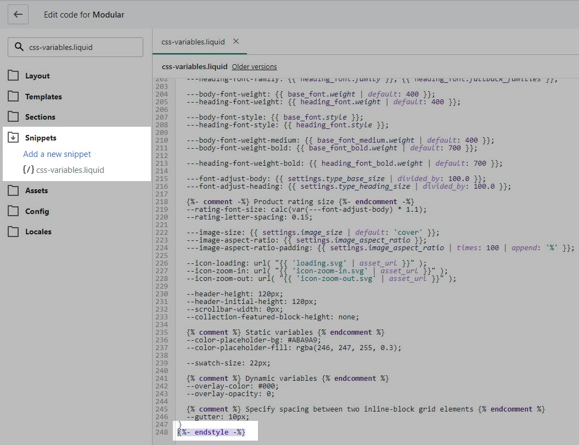Viewport: 579px width, 445px height.
Task: Click the Snippets open-folder icon
Action: click(x=13, y=137)
